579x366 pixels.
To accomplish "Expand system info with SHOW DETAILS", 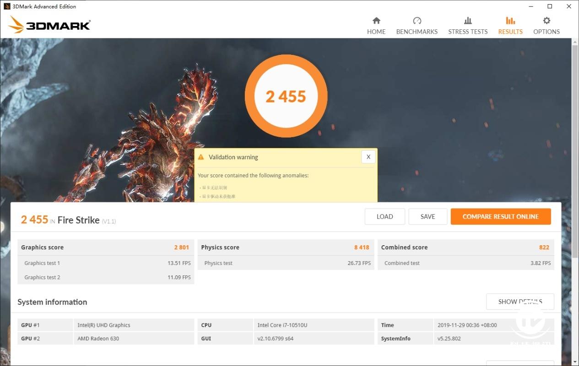I will point(520,301).
